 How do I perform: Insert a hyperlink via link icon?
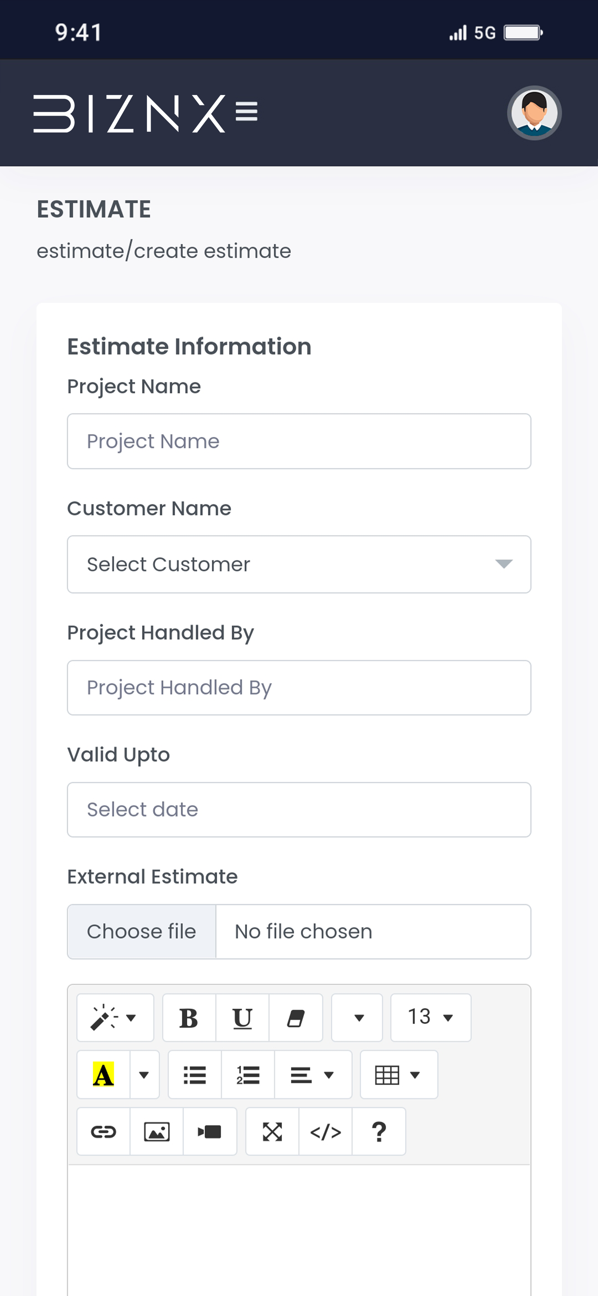104,1132
